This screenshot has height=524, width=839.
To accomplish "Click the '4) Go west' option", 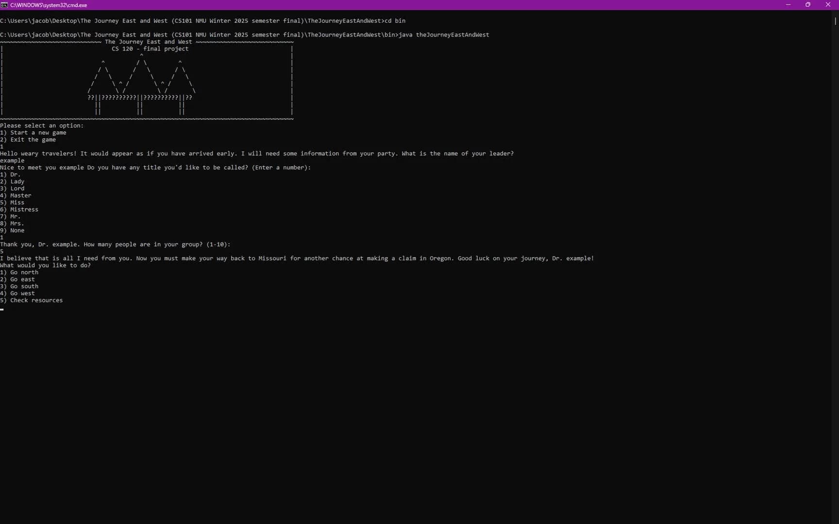I will click(x=17, y=294).
